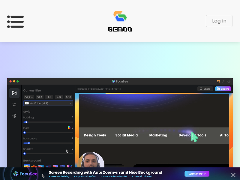Choose the 16:9 canvas size
Screen dimensions: 240x180
[40, 97]
